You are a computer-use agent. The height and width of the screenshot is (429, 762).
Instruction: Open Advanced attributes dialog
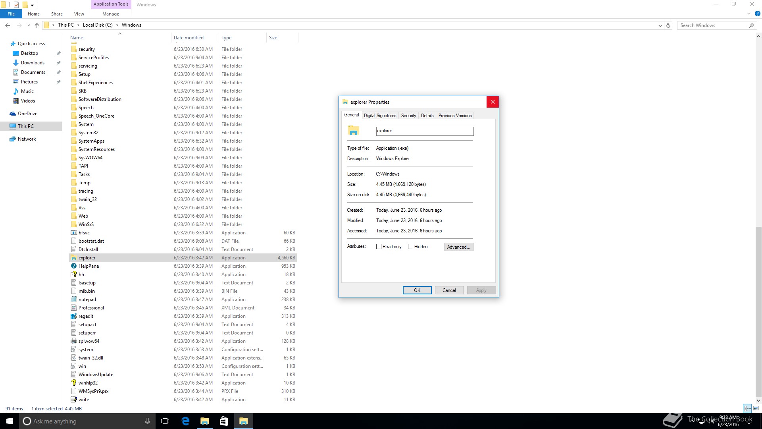click(459, 247)
